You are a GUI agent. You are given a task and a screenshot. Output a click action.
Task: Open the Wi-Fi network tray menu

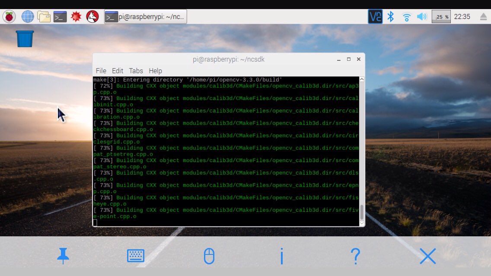(x=406, y=17)
